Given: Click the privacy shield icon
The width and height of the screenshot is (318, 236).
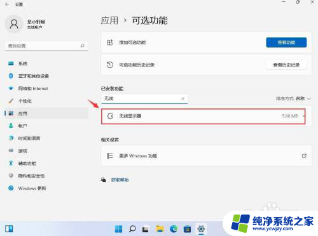Looking at the screenshot, I should pyautogui.click(x=11, y=176).
